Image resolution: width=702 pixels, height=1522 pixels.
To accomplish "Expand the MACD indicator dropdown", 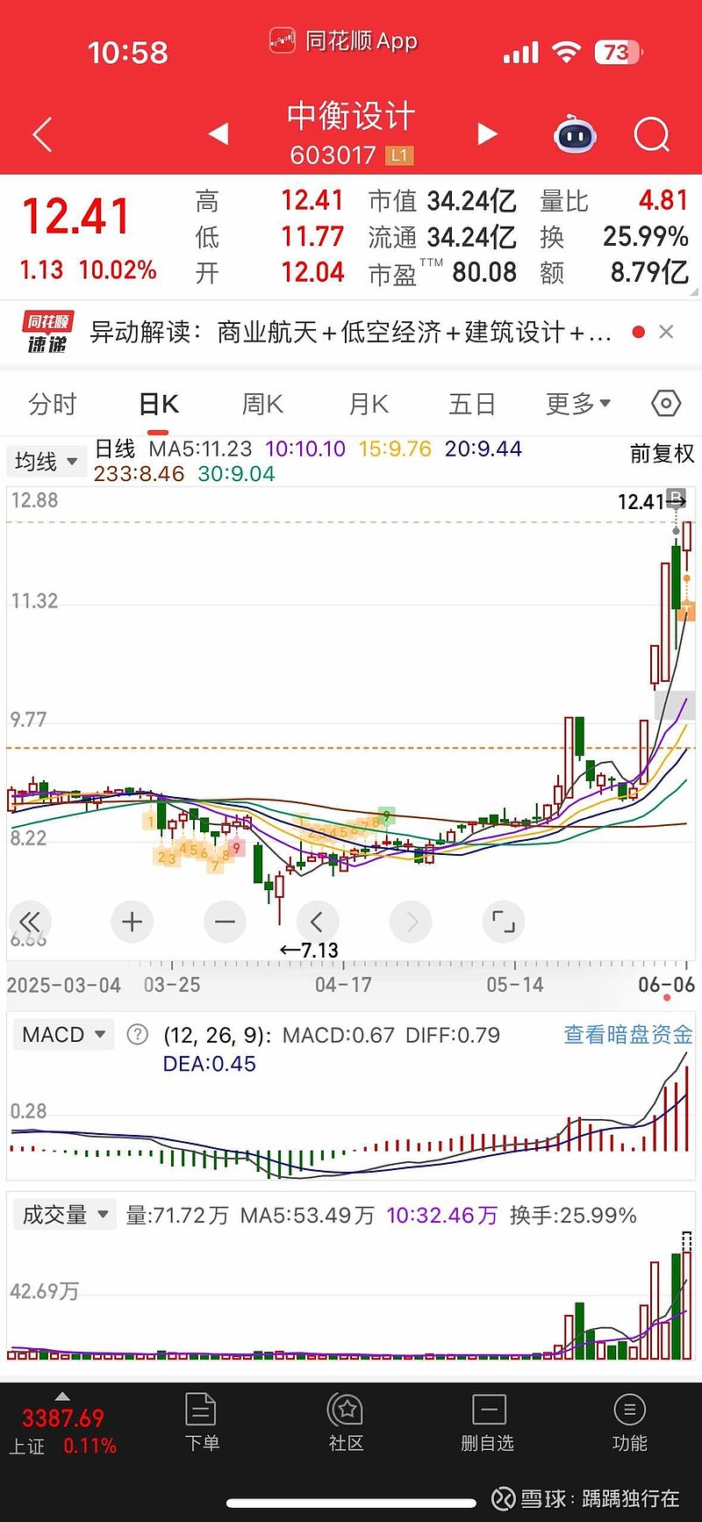I will [x=64, y=1034].
